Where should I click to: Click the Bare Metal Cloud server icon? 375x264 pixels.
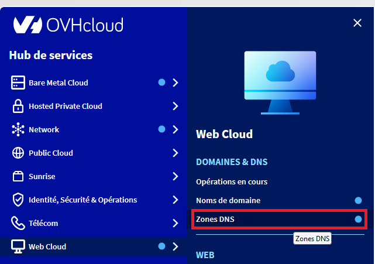click(x=18, y=83)
